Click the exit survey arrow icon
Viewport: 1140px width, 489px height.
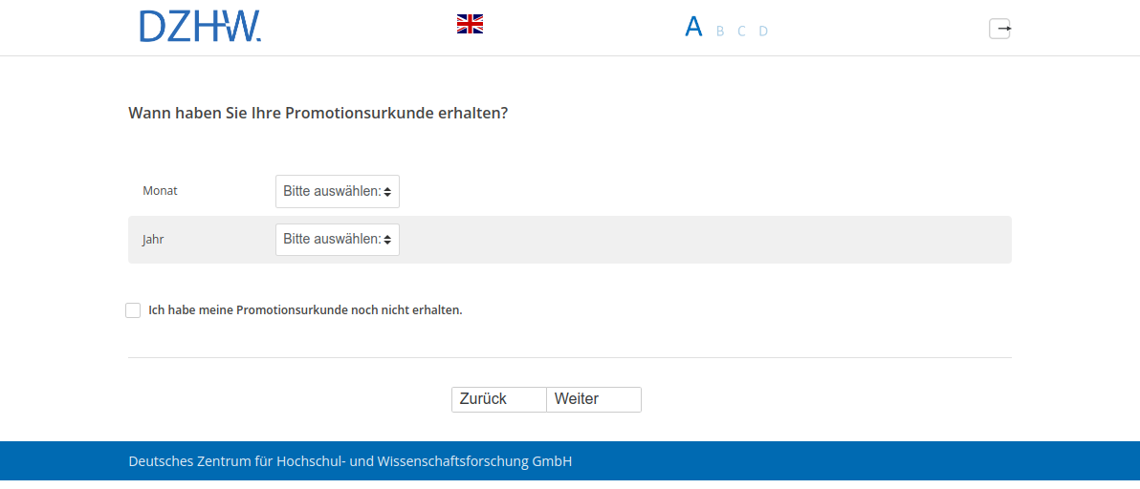tap(999, 29)
